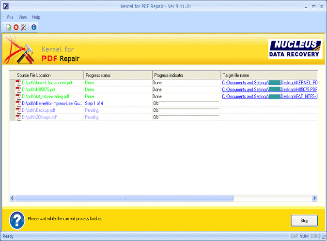Click the NUM indicator in status bar
Screen dimensions: 327x241
point(304,236)
